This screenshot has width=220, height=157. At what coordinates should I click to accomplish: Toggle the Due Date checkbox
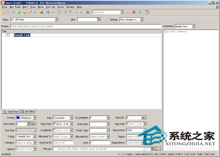point(128,124)
